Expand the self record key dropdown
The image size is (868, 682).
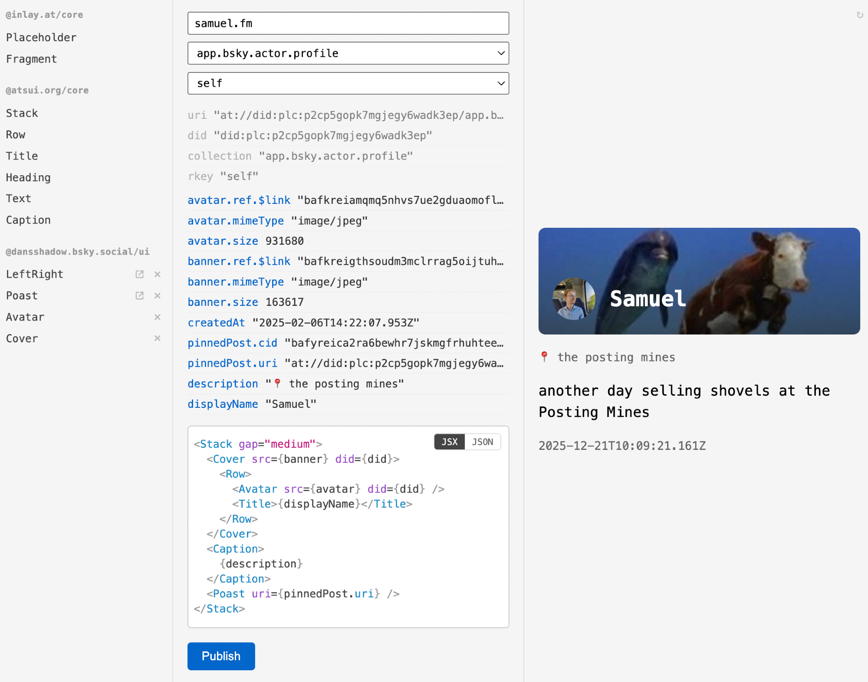point(348,83)
